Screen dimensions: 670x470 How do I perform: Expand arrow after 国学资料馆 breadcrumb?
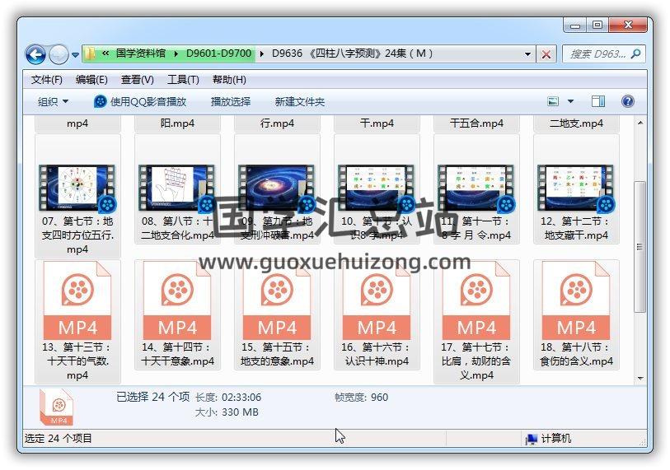[x=176, y=54]
